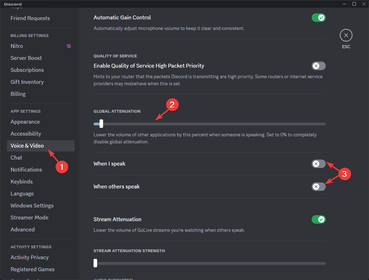Turn off Stream Attenuation

pyautogui.click(x=318, y=219)
